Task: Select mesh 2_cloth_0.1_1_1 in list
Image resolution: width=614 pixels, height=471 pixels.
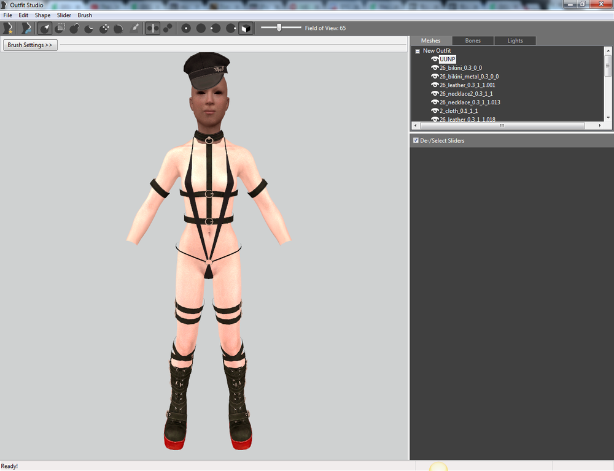Action: tap(459, 111)
